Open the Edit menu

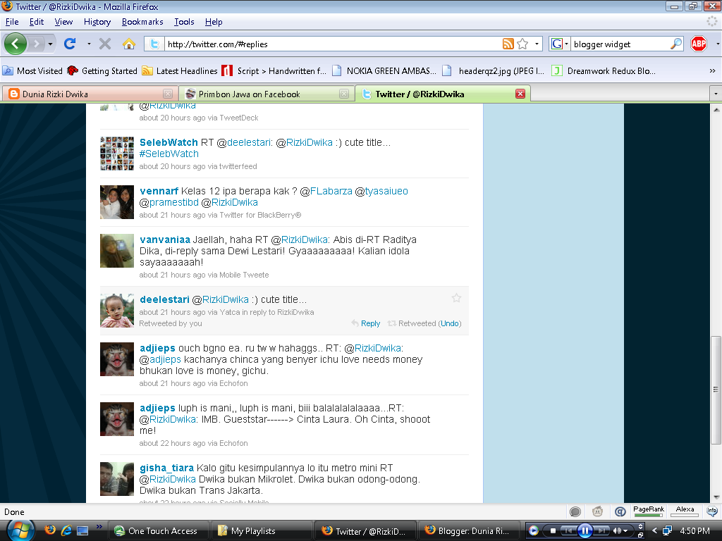tap(37, 22)
